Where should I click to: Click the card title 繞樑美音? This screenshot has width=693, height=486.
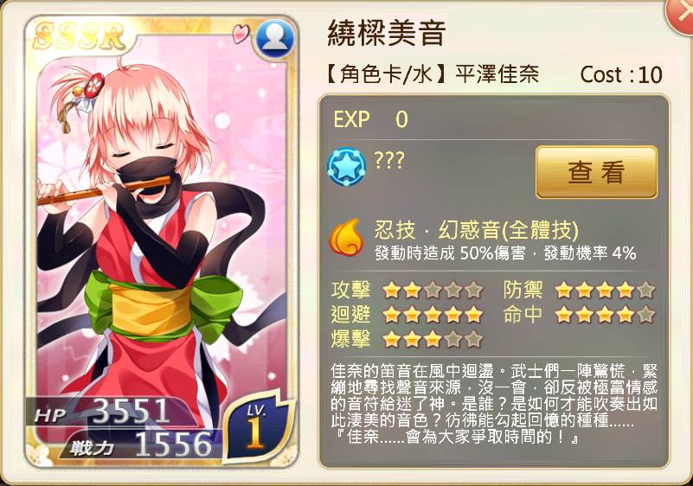pos(386,33)
